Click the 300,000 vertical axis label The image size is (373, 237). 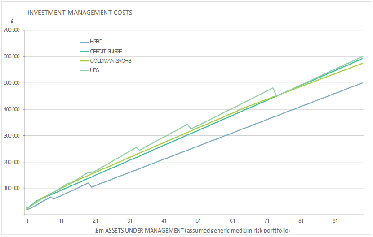(x=12, y=136)
